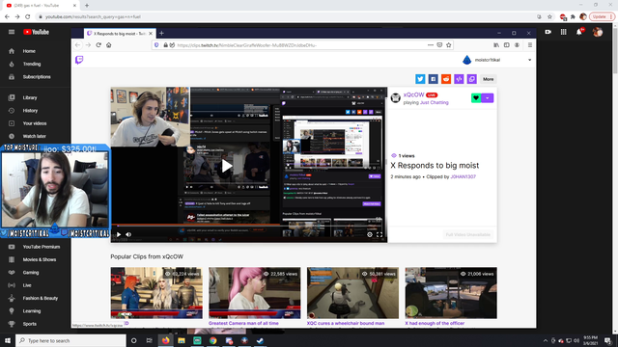618x347 pixels.
Task: Follow xQcOW with the heart button
Action: pyautogui.click(x=476, y=98)
